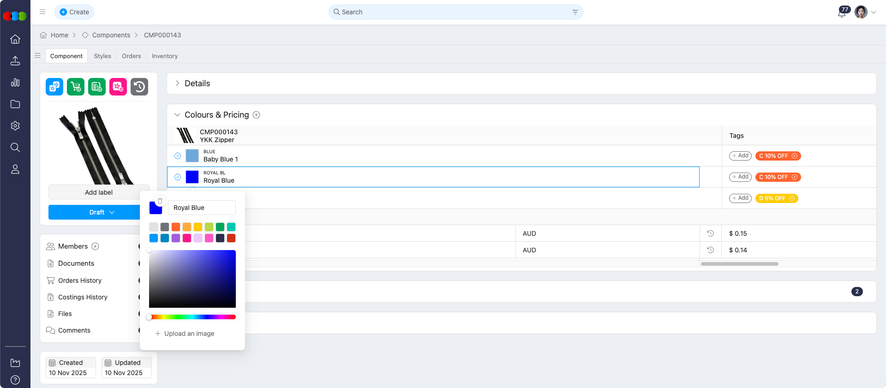The height and width of the screenshot is (388, 886).
Task: Remove the D 5% OFF tag
Action: point(792,198)
